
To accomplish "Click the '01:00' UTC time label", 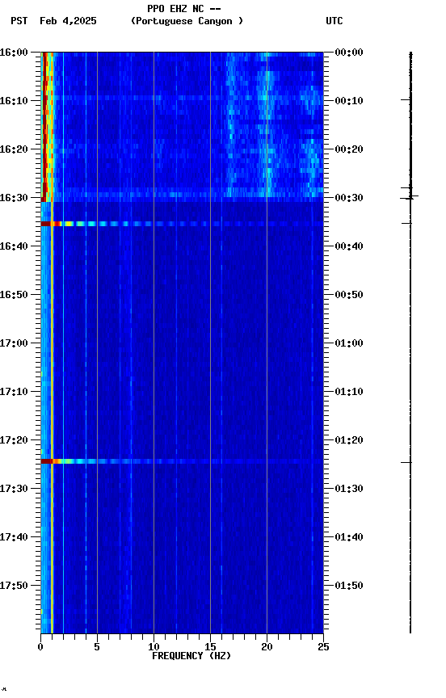I will pyautogui.click(x=349, y=343).
